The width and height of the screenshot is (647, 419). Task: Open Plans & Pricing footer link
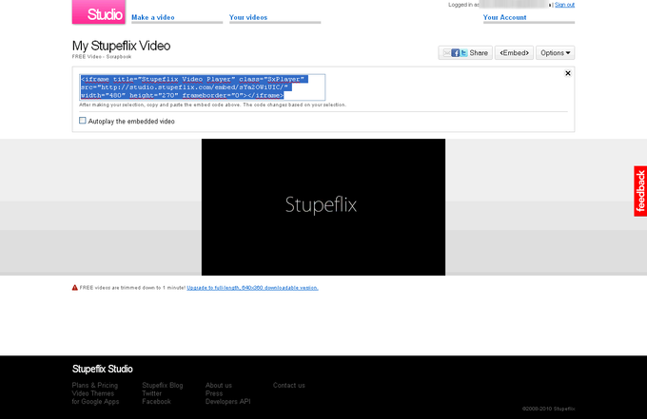click(95, 385)
